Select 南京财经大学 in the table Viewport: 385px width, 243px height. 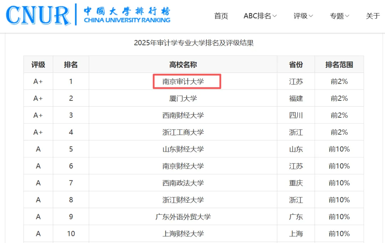tap(183, 166)
